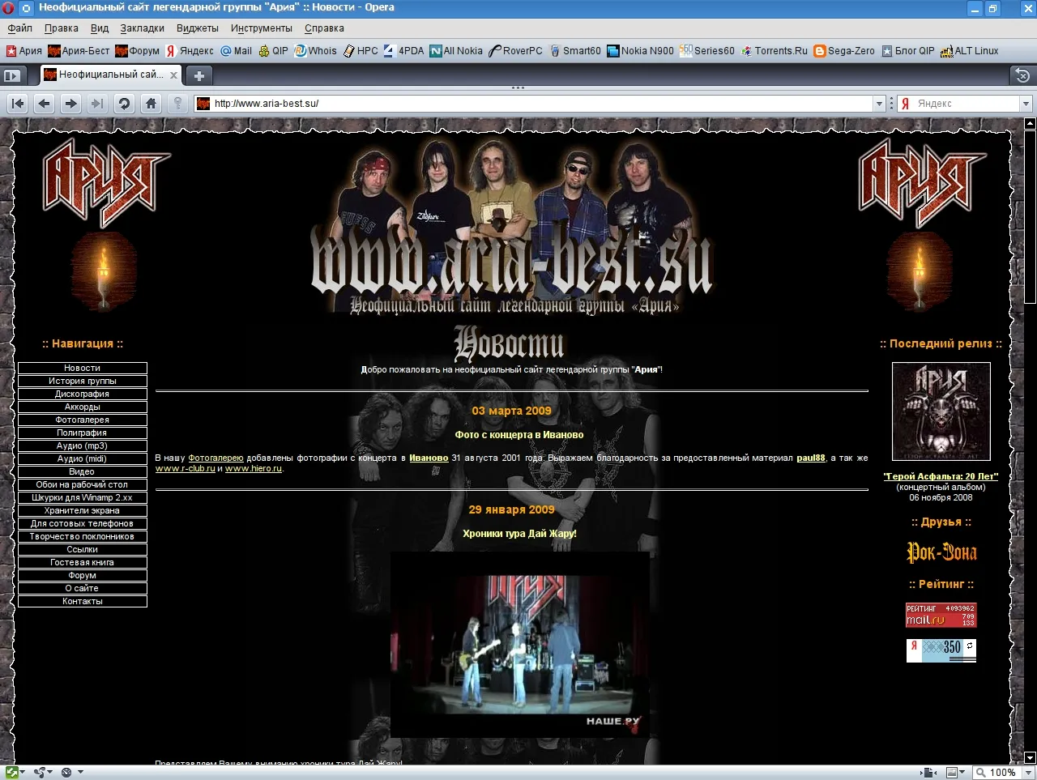Open the Виджеты menu

click(198, 28)
